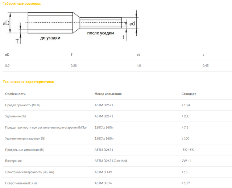Select the narrow tube section after shrinkage

[x=101, y=23]
